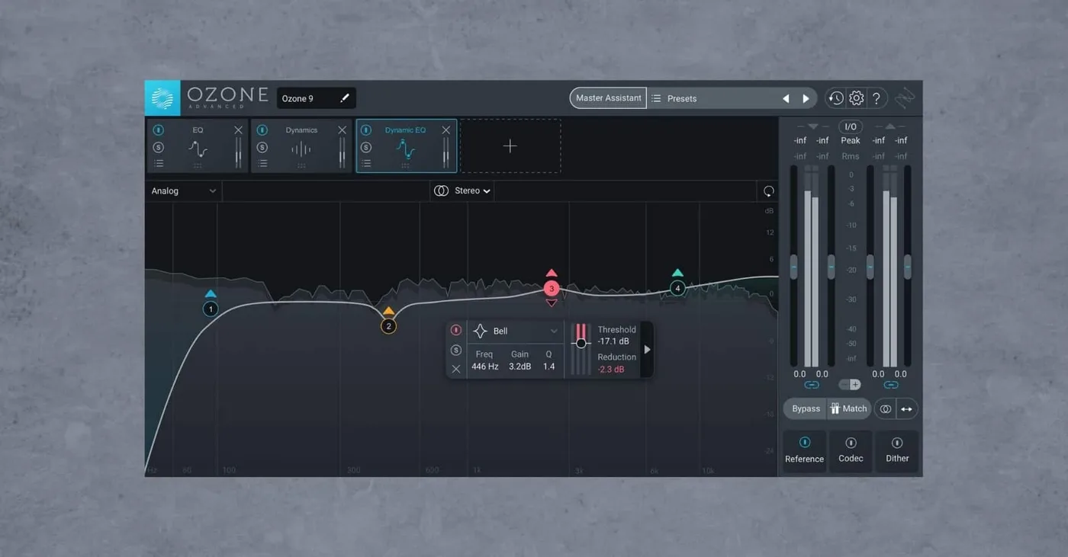Toggle power for the Dynamics module
The image size is (1068, 557).
click(262, 130)
